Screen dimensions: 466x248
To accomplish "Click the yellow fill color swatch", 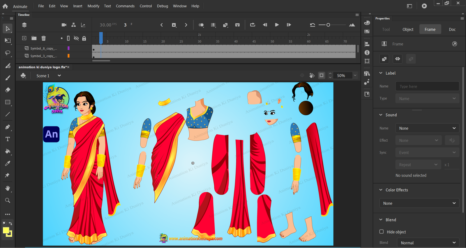I will (x=6, y=231).
